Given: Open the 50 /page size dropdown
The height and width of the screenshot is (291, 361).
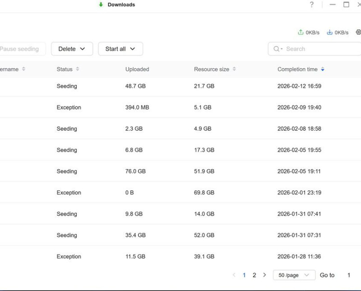Looking at the screenshot, I should pyautogui.click(x=294, y=275).
